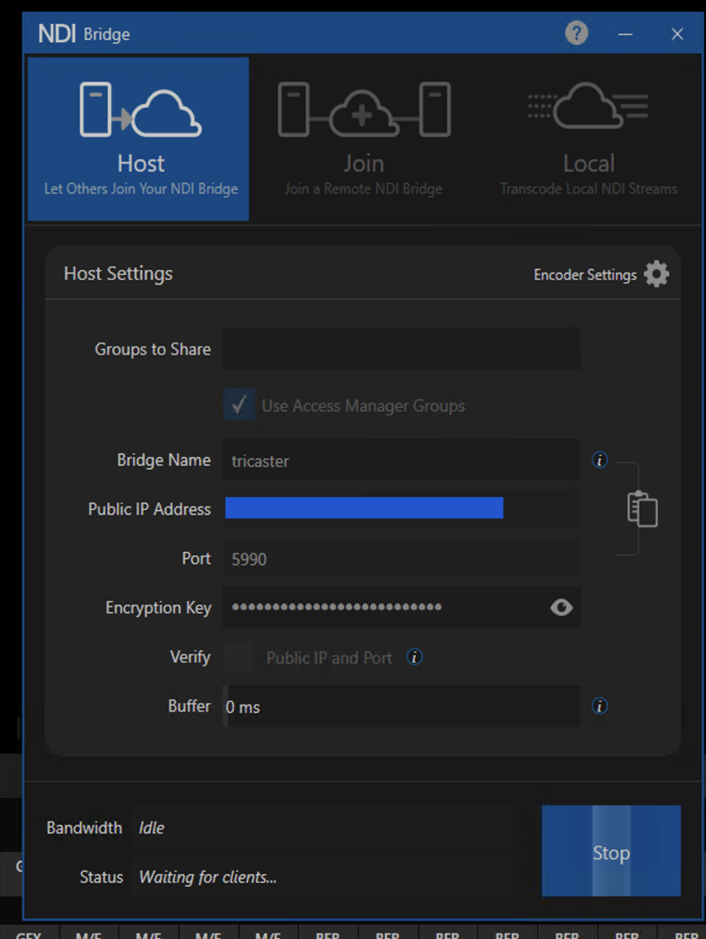Select the Host mode tab

coord(138,139)
